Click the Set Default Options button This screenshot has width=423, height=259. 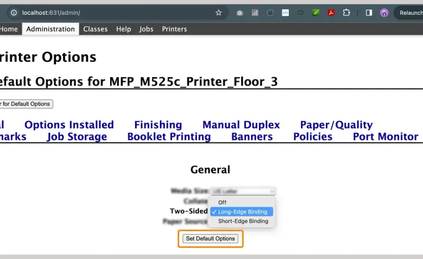(x=211, y=238)
